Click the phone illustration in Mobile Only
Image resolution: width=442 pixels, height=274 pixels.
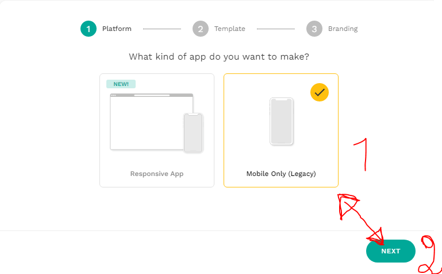point(281,121)
